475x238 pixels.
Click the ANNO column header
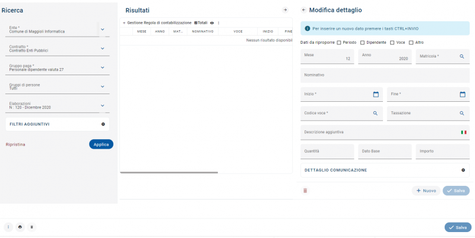coord(160,31)
